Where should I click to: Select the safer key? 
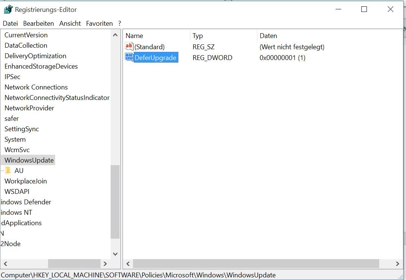coord(12,119)
